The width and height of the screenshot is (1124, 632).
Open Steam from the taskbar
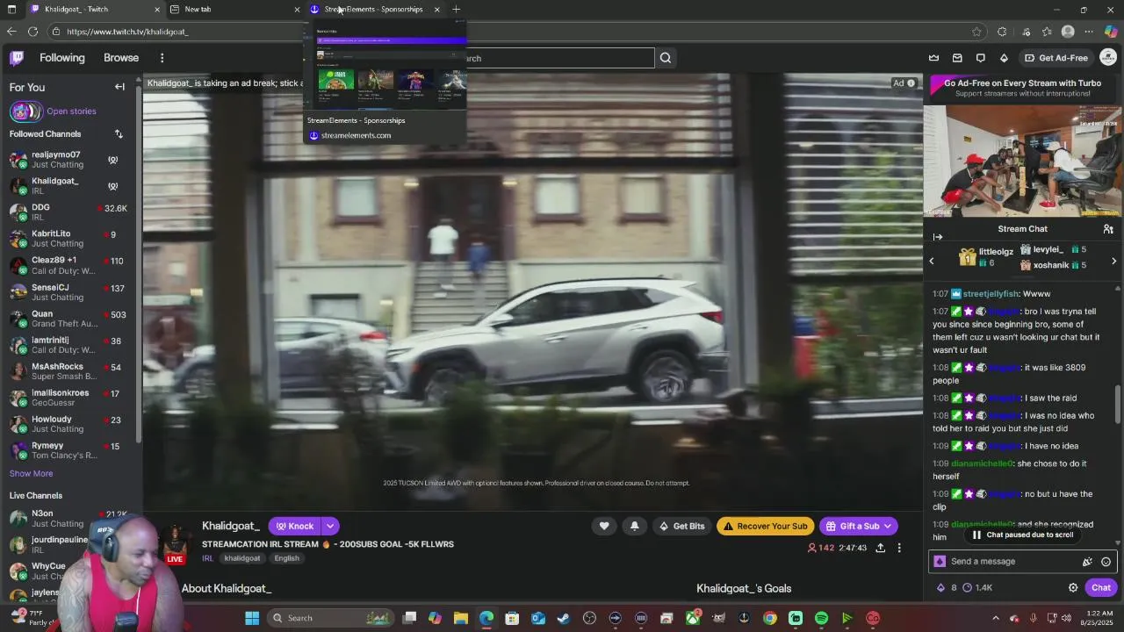[x=564, y=618]
